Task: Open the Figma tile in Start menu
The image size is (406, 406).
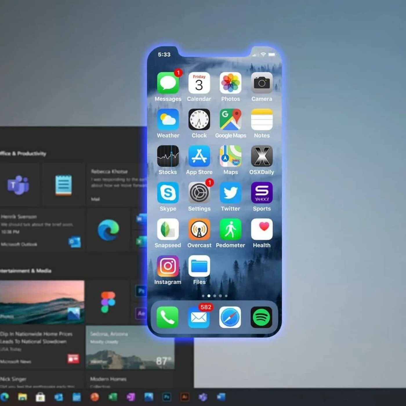Action: point(108,302)
